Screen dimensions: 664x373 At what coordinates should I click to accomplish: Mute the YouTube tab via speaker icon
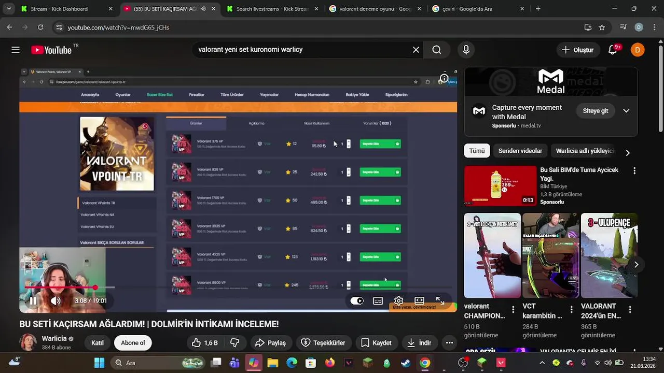[203, 9]
